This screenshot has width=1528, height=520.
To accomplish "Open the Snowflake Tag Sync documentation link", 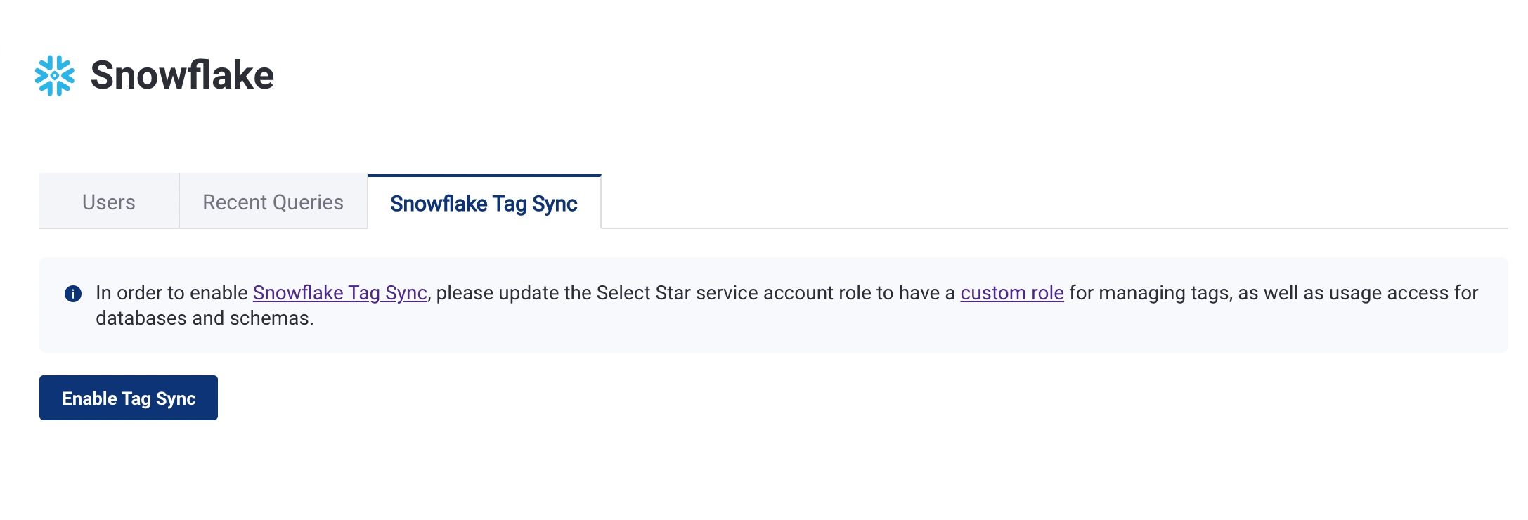I will coord(339,293).
